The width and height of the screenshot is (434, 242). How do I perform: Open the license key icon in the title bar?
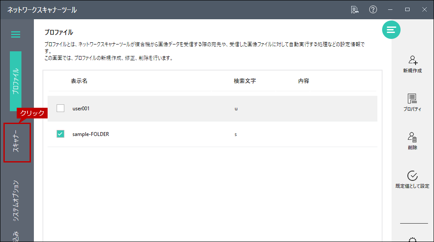(x=355, y=10)
